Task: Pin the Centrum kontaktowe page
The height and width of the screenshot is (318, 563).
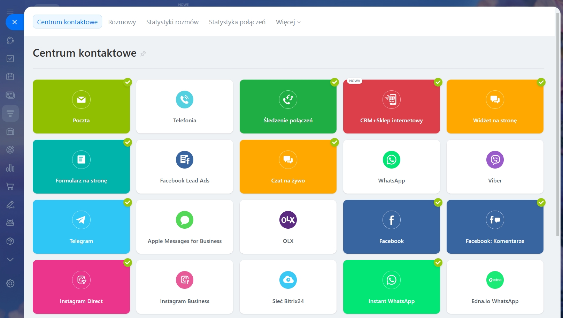Action: pyautogui.click(x=143, y=54)
